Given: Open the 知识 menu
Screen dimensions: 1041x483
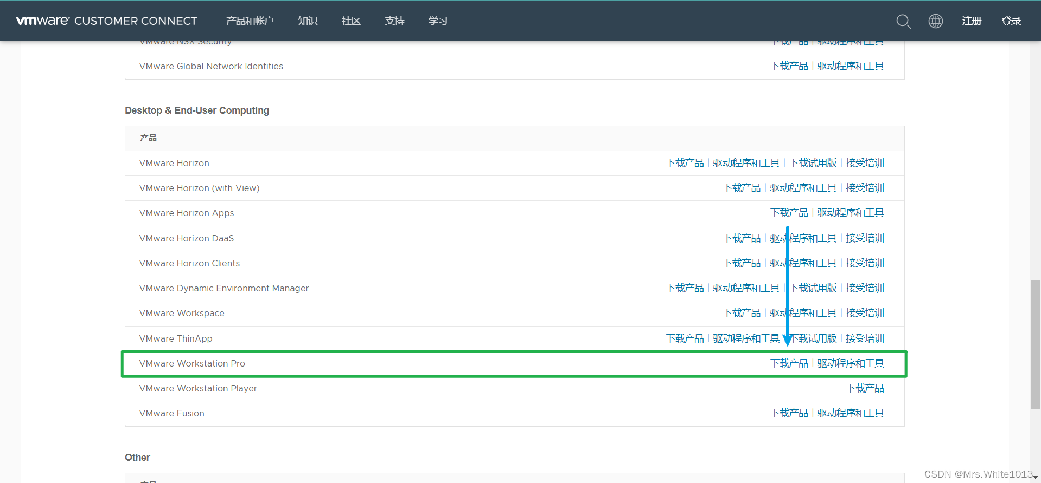Looking at the screenshot, I should pos(308,21).
